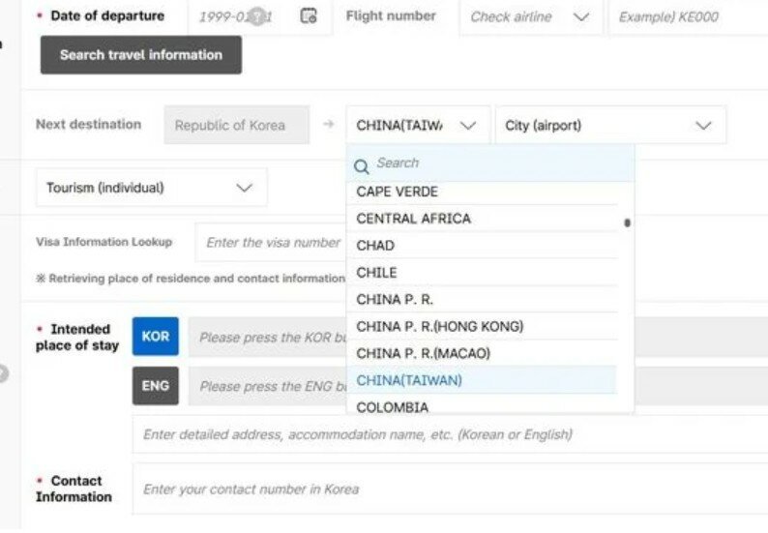Click the country list scrollbar thumb
Screen dimensions: 768x533
tap(627, 223)
